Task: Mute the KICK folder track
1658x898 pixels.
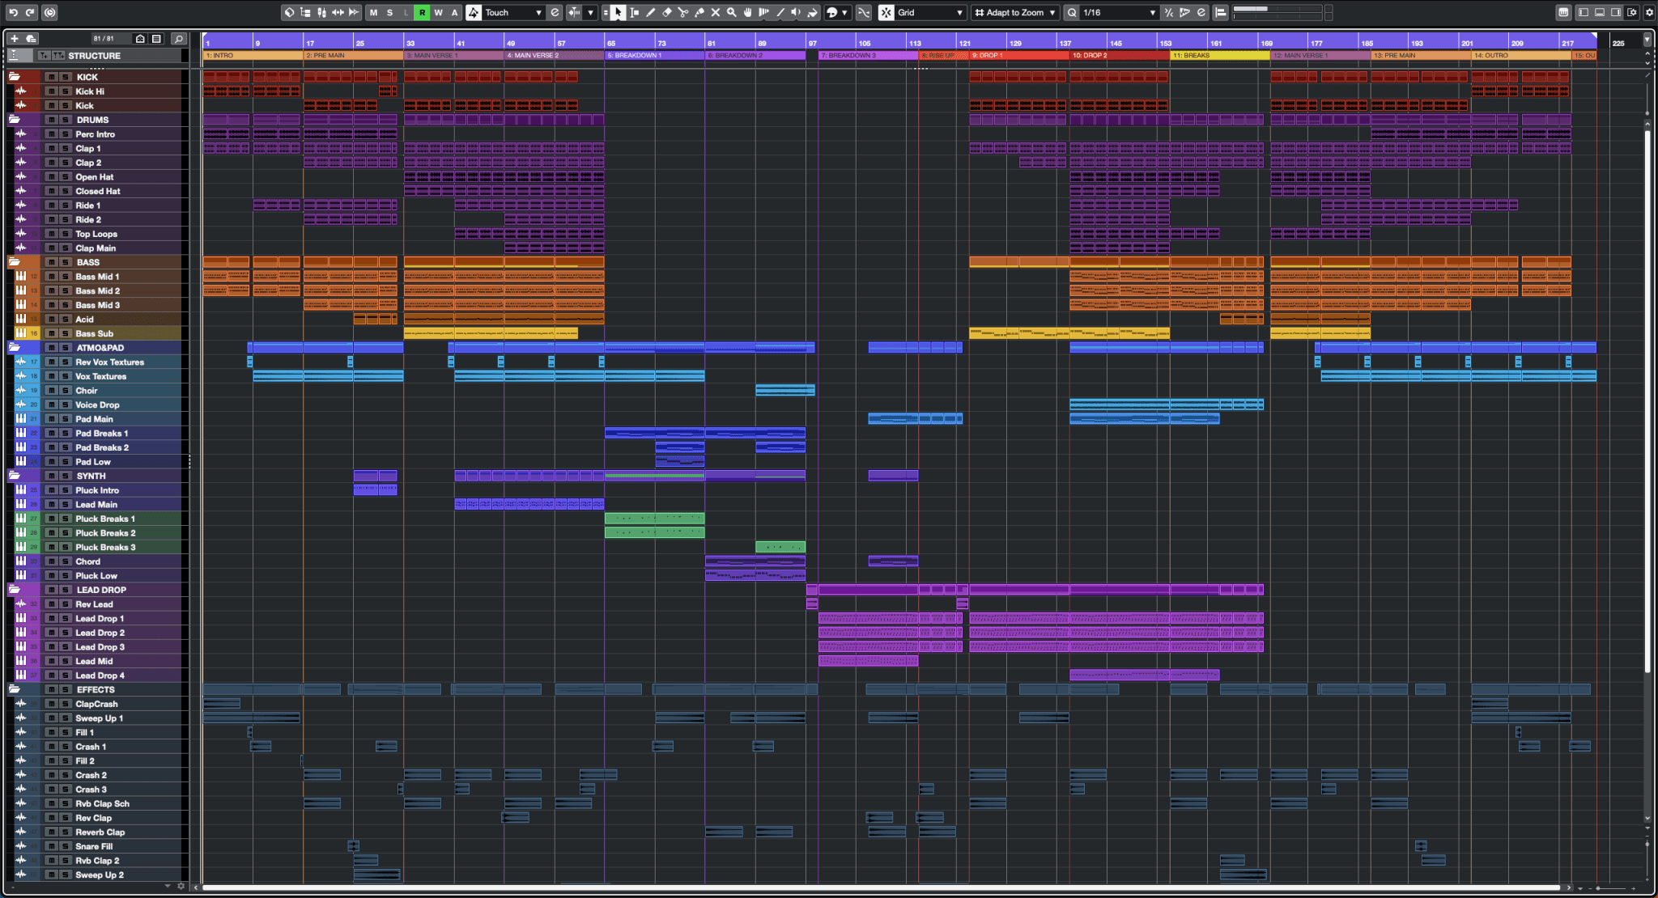Action: coord(50,76)
